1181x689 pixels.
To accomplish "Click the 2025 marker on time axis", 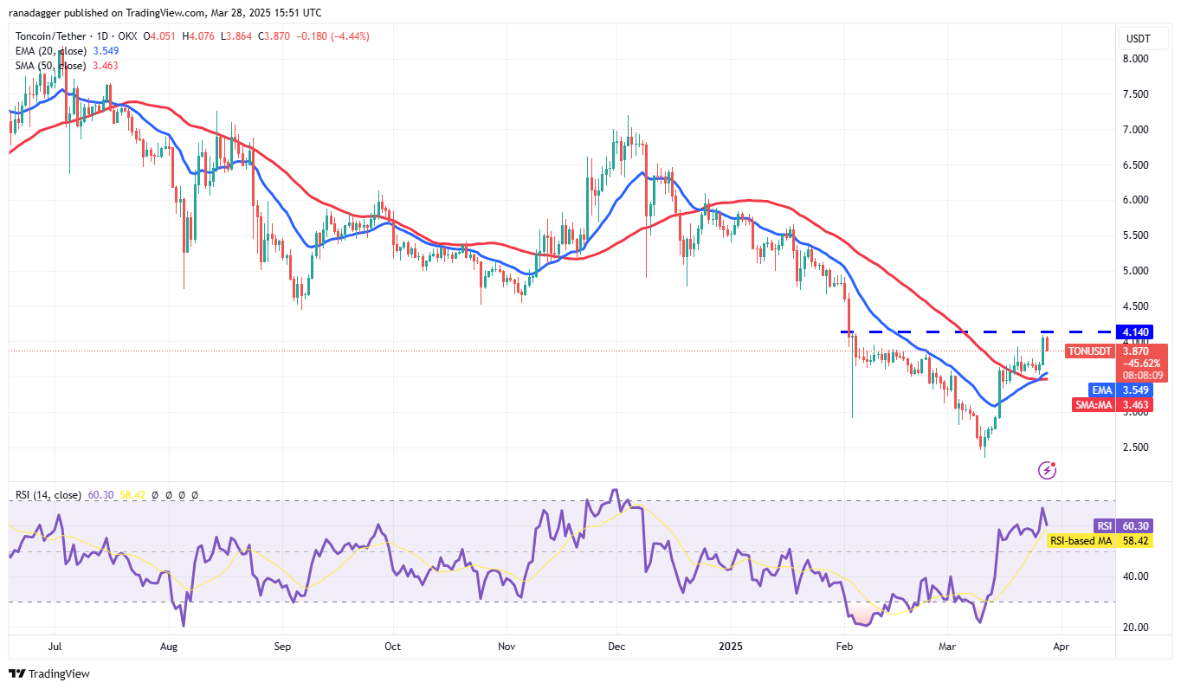I will pos(730,646).
